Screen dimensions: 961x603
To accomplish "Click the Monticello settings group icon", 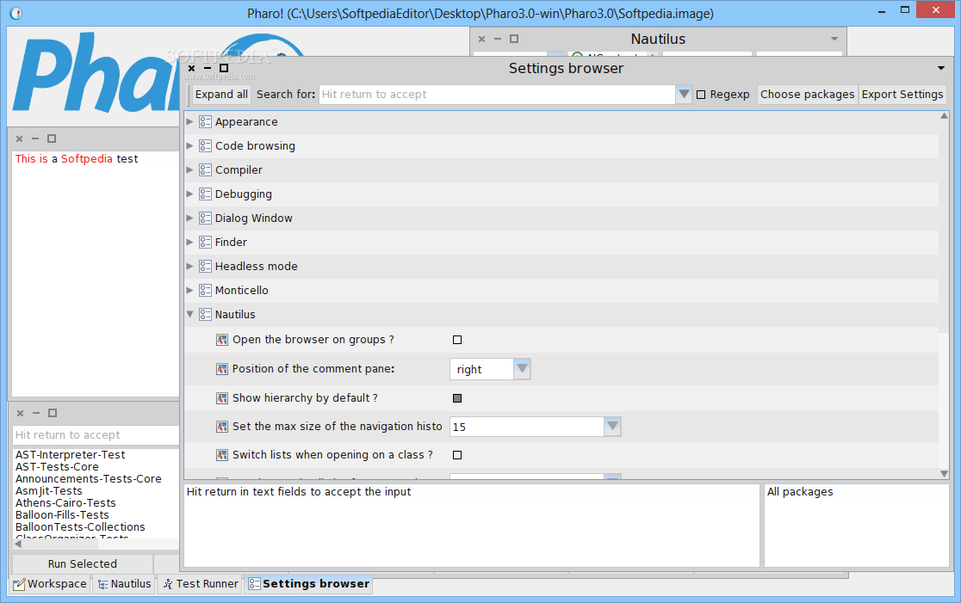I will [x=205, y=290].
